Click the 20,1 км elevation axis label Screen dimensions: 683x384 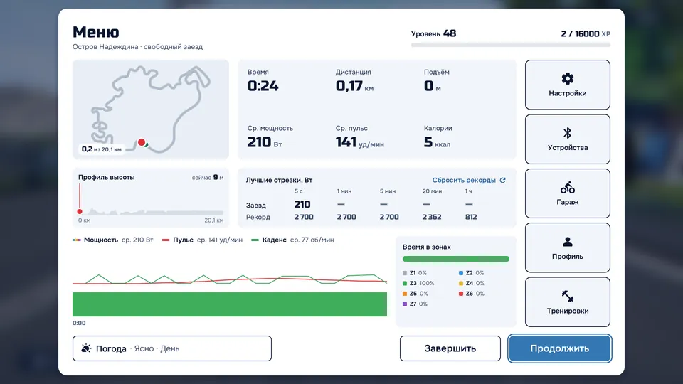point(214,220)
